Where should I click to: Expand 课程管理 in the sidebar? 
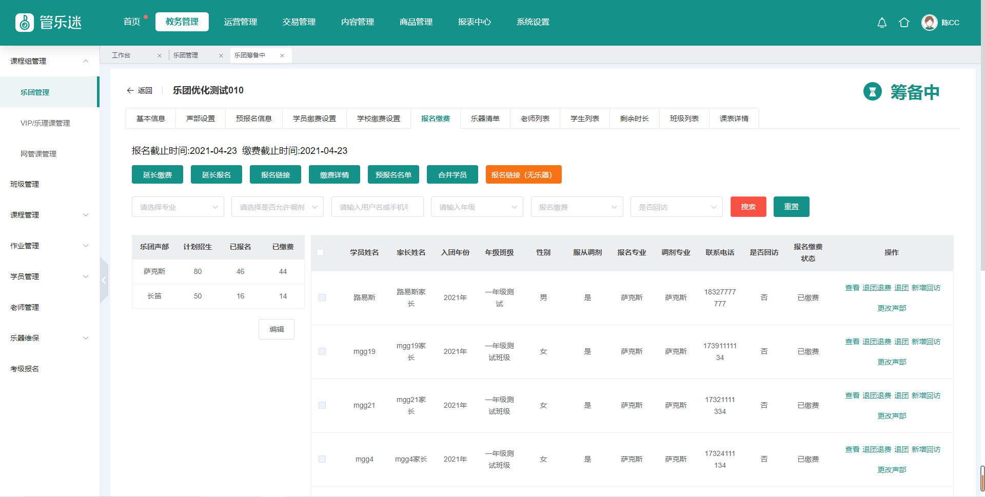pos(49,215)
